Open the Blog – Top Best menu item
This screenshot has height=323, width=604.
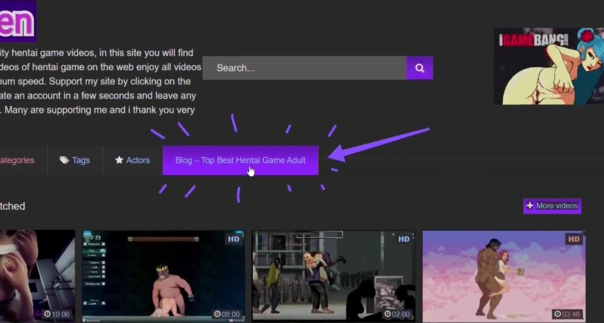(240, 160)
